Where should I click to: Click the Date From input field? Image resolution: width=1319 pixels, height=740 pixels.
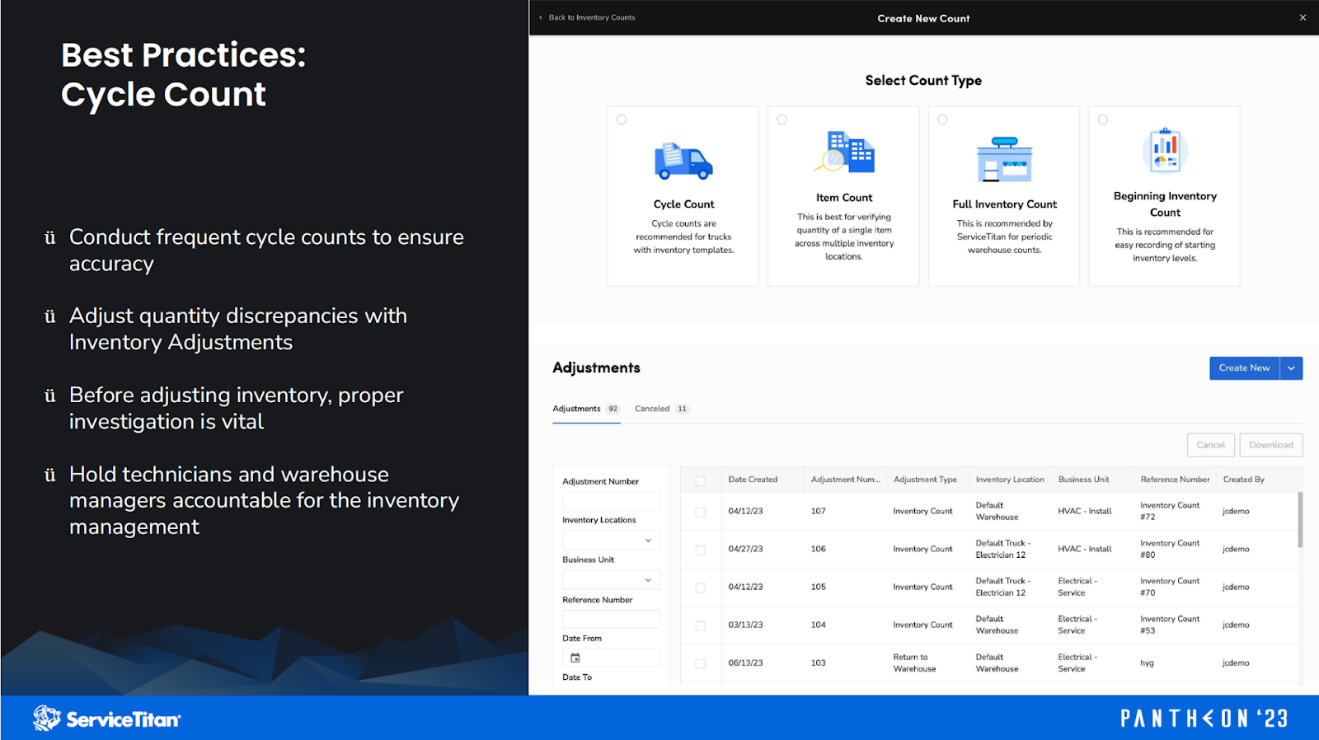click(612, 658)
